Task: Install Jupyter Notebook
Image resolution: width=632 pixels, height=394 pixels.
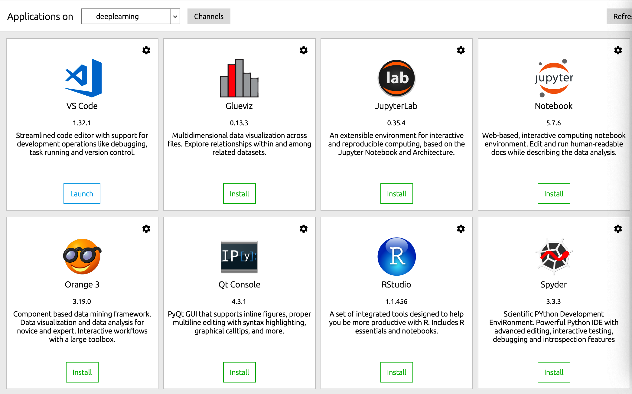Action: tap(554, 194)
